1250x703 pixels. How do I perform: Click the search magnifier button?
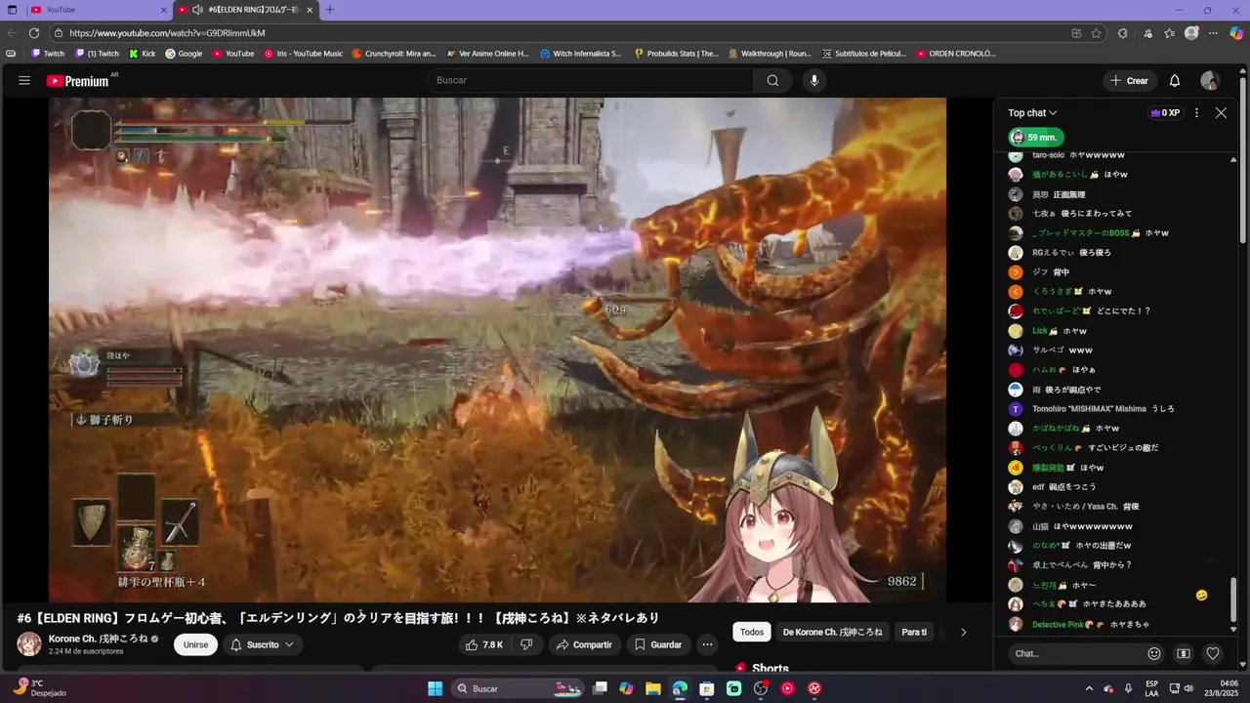[772, 80]
